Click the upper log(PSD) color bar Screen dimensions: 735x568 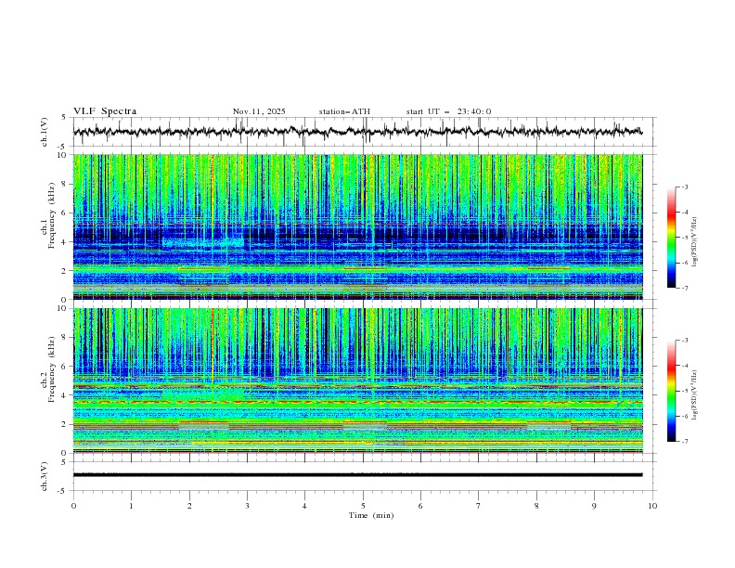[x=671, y=237]
